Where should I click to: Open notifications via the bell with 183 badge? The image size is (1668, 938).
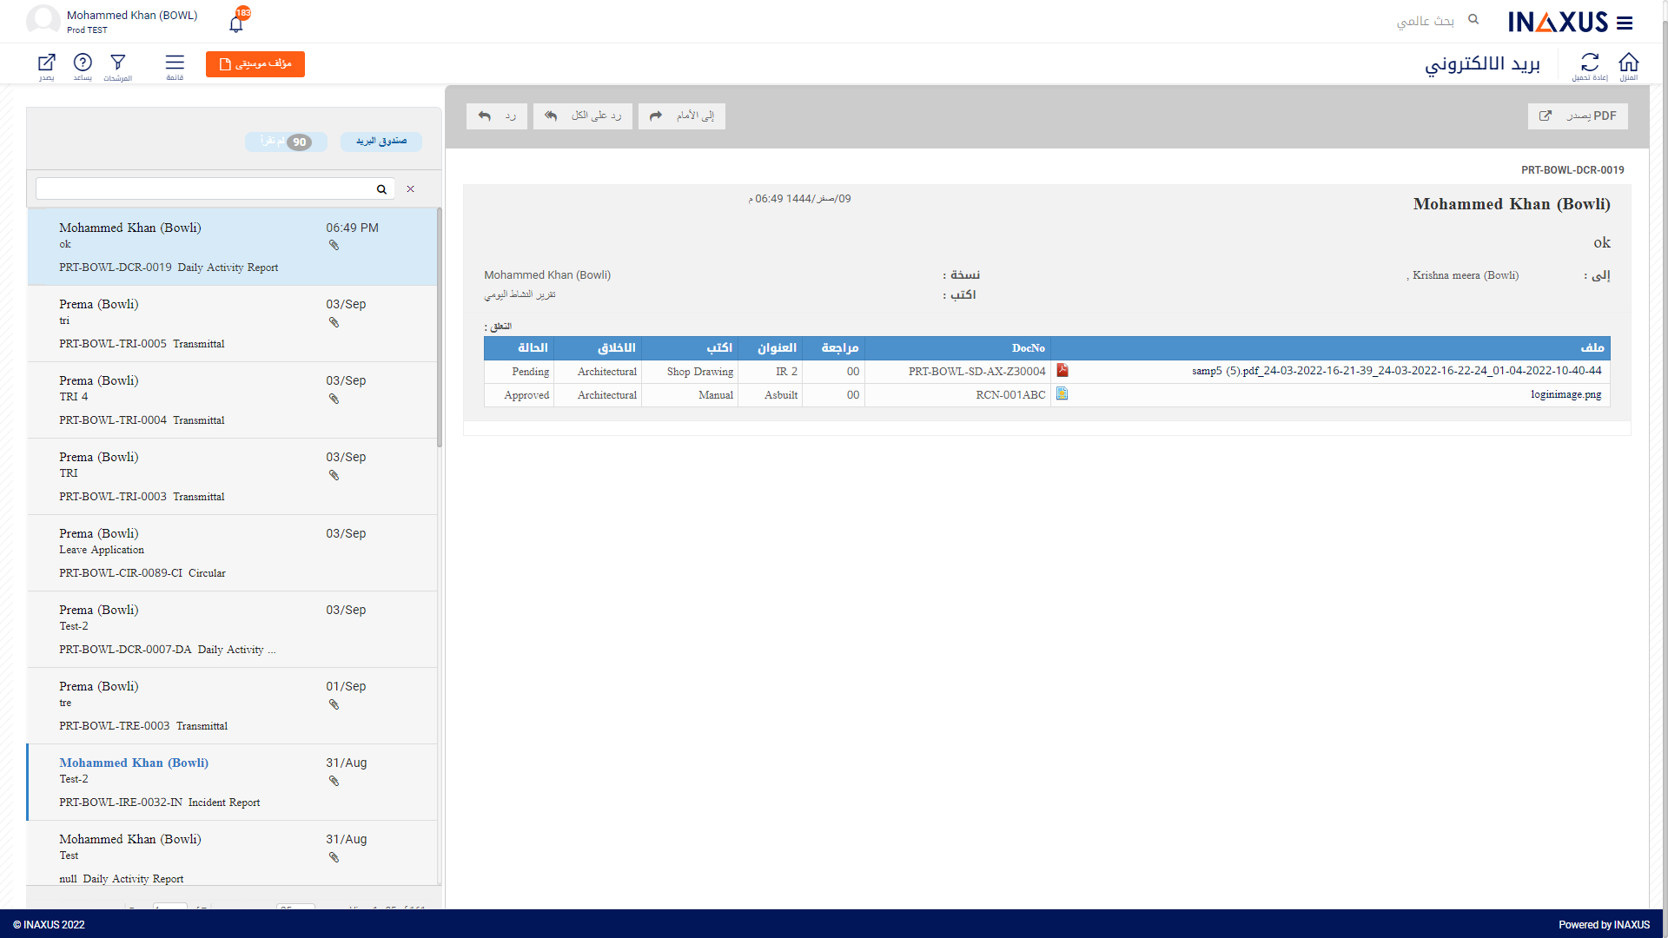(235, 23)
